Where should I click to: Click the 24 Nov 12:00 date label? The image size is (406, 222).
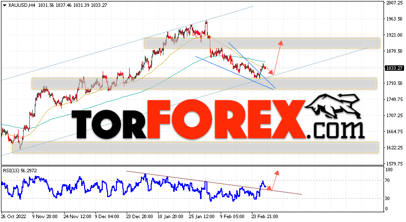point(77,216)
